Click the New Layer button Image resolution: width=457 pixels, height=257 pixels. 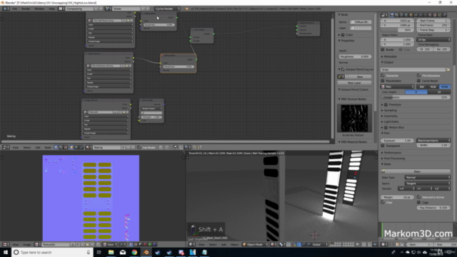354,83
